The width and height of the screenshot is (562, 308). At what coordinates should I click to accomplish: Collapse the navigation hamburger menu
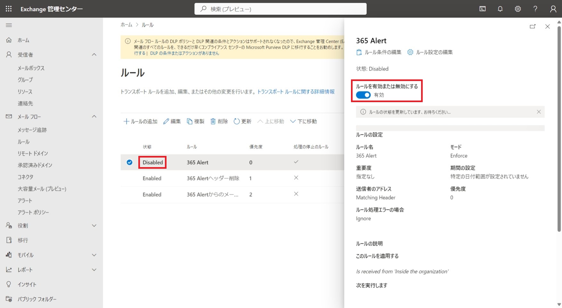pos(9,25)
